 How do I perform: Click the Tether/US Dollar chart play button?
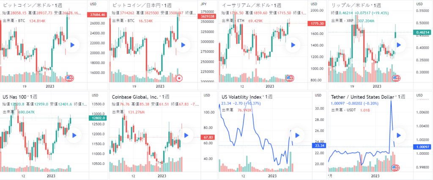coord(399,135)
